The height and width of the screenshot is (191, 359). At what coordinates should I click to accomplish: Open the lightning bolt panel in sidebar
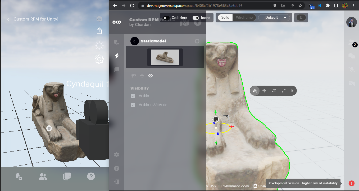coord(117,56)
